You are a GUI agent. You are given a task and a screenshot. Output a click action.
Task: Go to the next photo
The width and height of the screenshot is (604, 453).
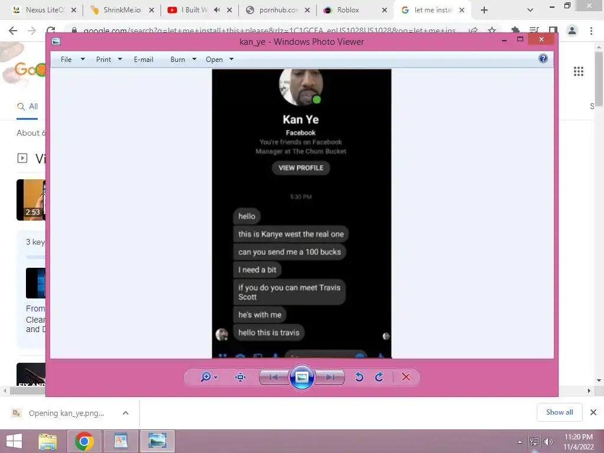[330, 377]
